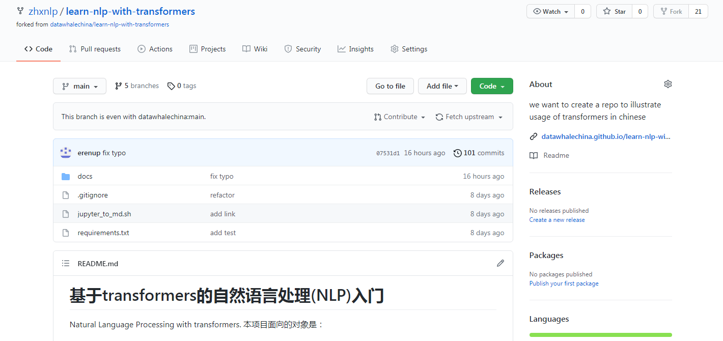Select the README table of contents icon
This screenshot has height=341, width=723.
coord(66,263)
